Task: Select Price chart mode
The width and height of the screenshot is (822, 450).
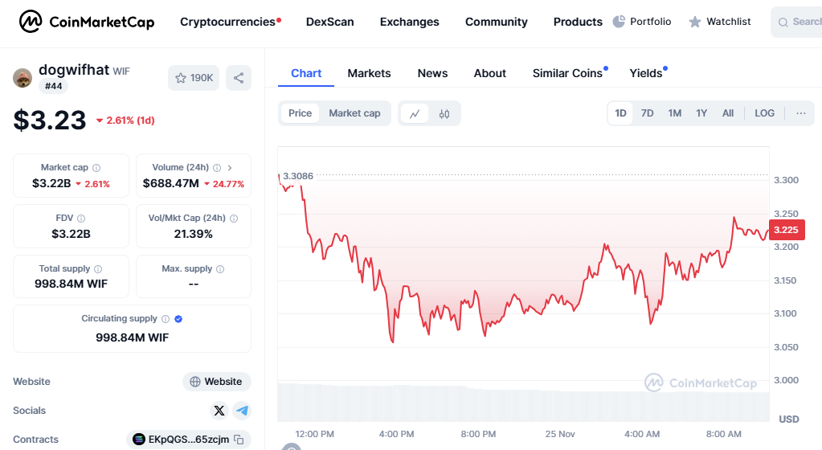Action: [x=300, y=113]
